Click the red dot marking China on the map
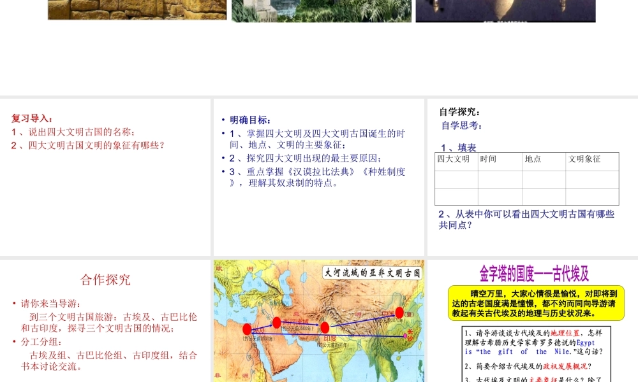Screen dimensions: 638x382 click(x=399, y=313)
